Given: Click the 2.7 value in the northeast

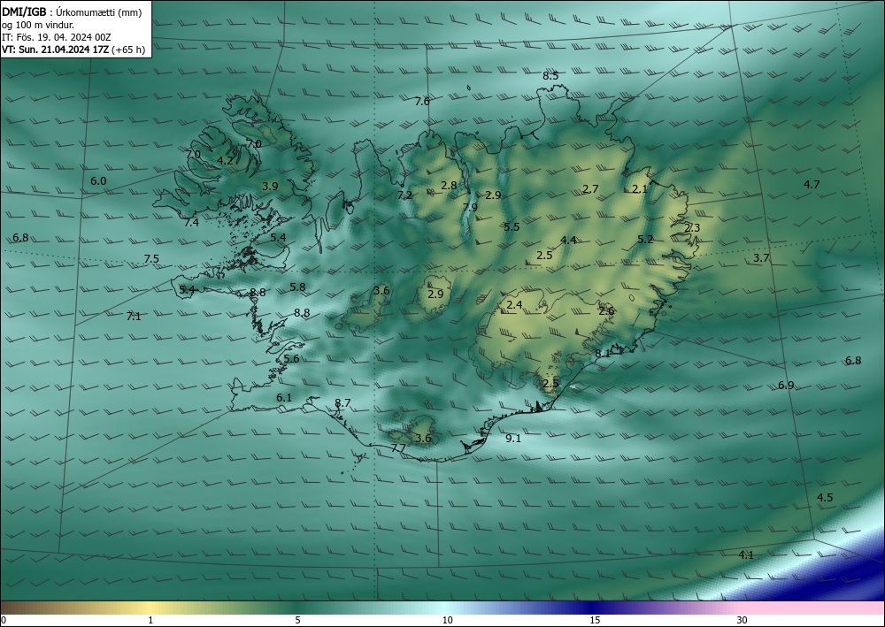Looking at the screenshot, I should point(590,189).
